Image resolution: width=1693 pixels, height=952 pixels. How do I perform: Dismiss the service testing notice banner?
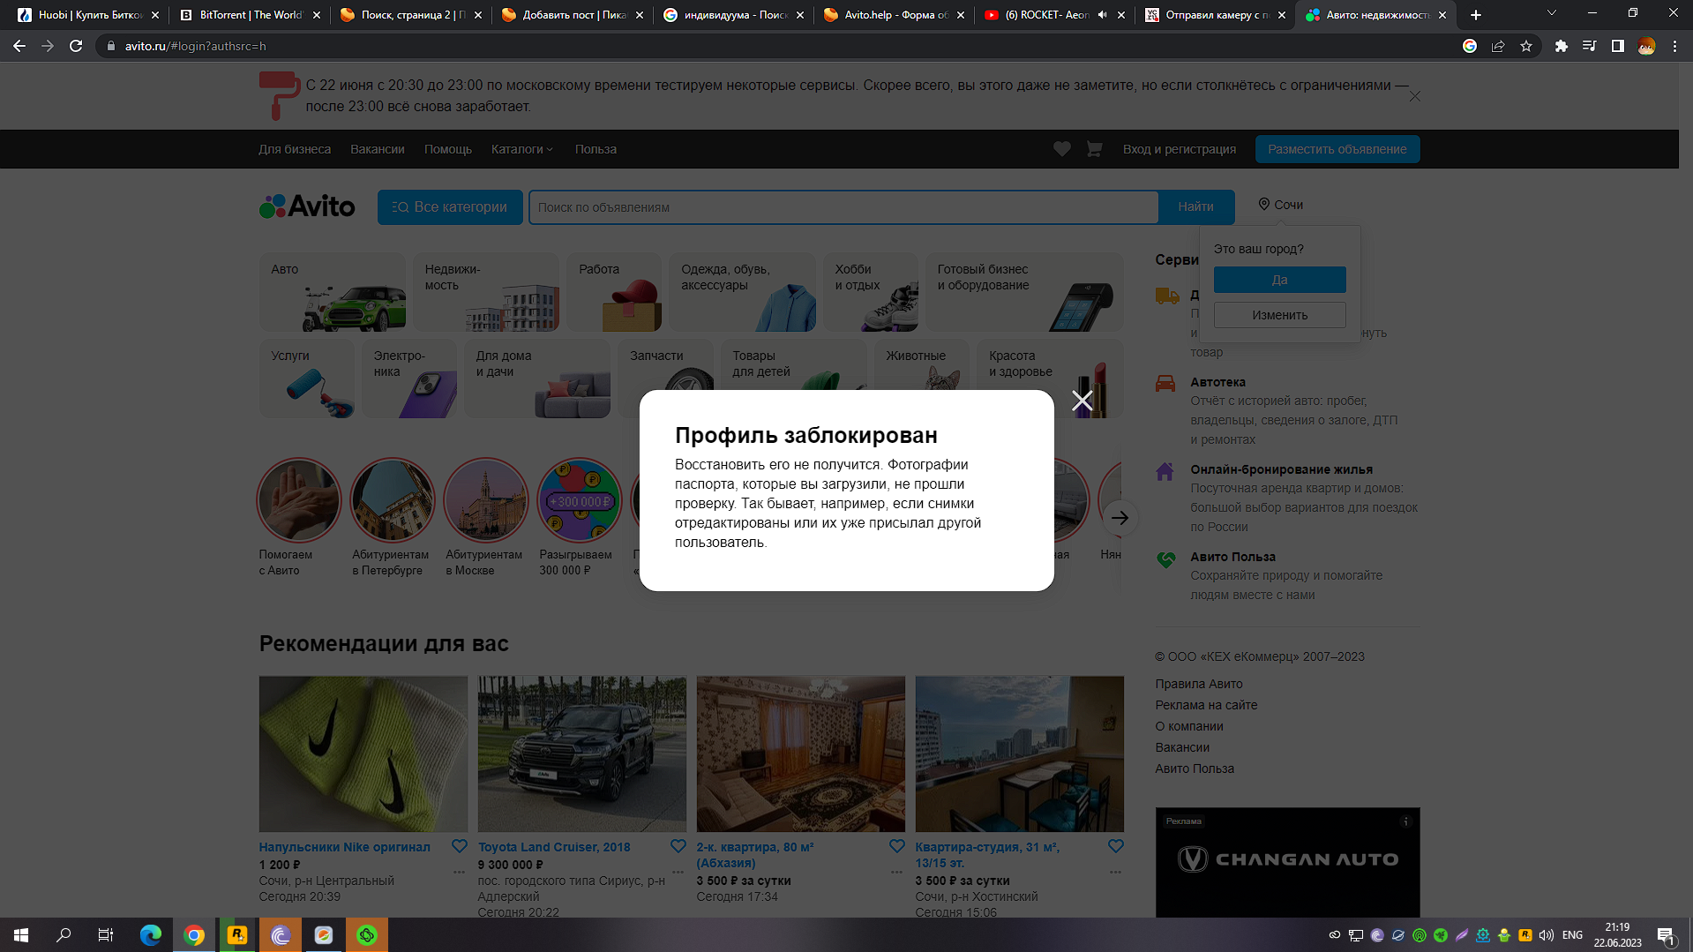tap(1415, 96)
